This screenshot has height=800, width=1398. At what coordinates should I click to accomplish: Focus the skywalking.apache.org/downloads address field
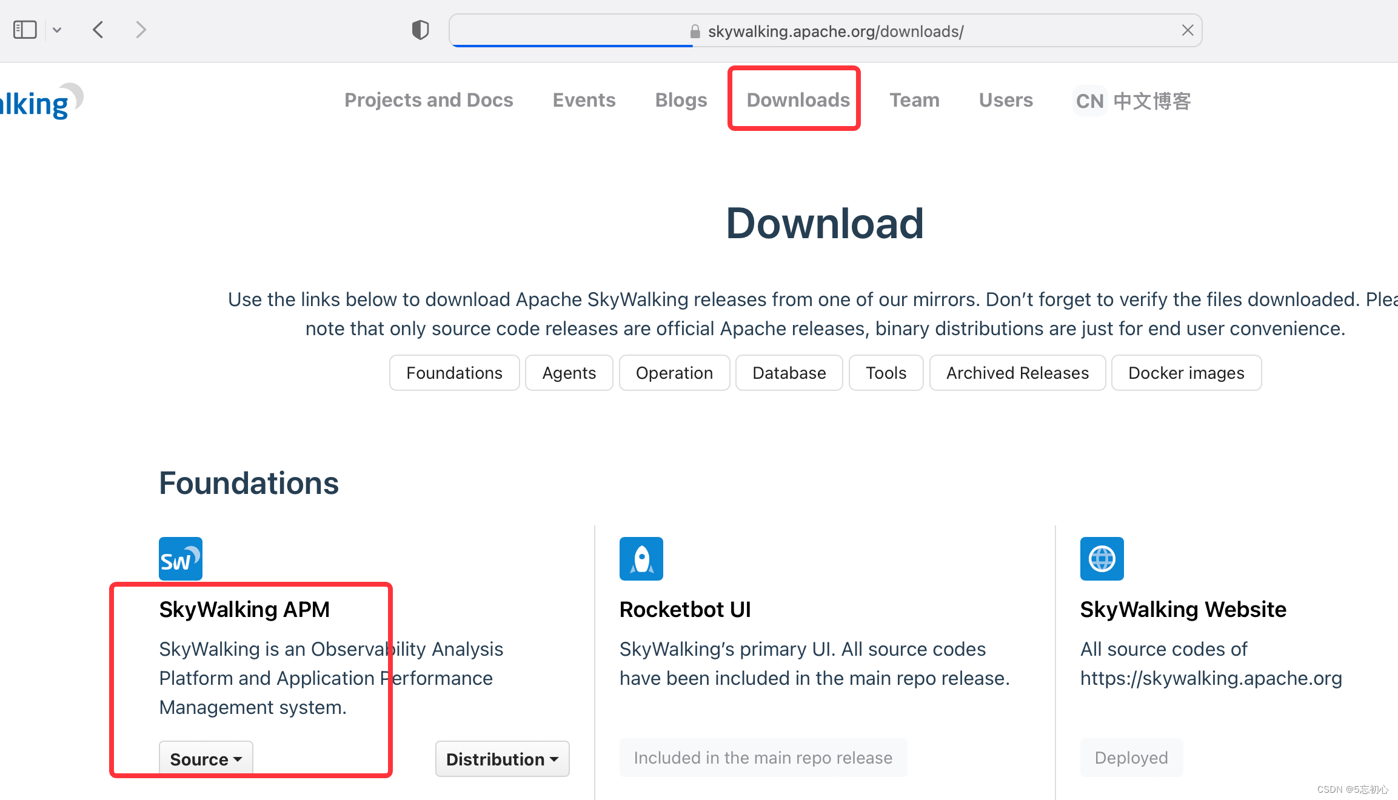pyautogui.click(x=825, y=30)
